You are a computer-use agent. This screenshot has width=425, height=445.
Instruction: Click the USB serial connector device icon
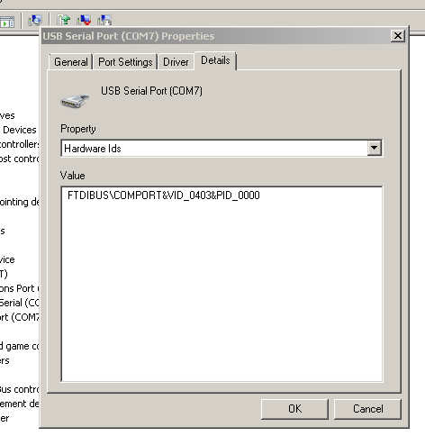pos(75,101)
